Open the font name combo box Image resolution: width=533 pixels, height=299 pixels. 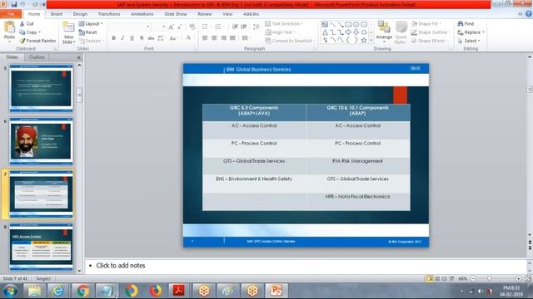(130, 27)
